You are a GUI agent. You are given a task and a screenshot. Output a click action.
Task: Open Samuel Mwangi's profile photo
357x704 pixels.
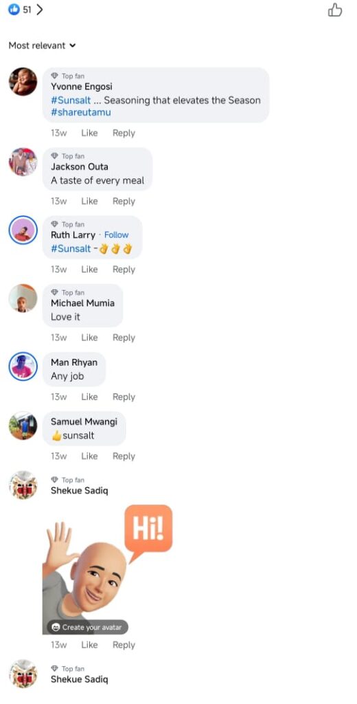pos(23,426)
